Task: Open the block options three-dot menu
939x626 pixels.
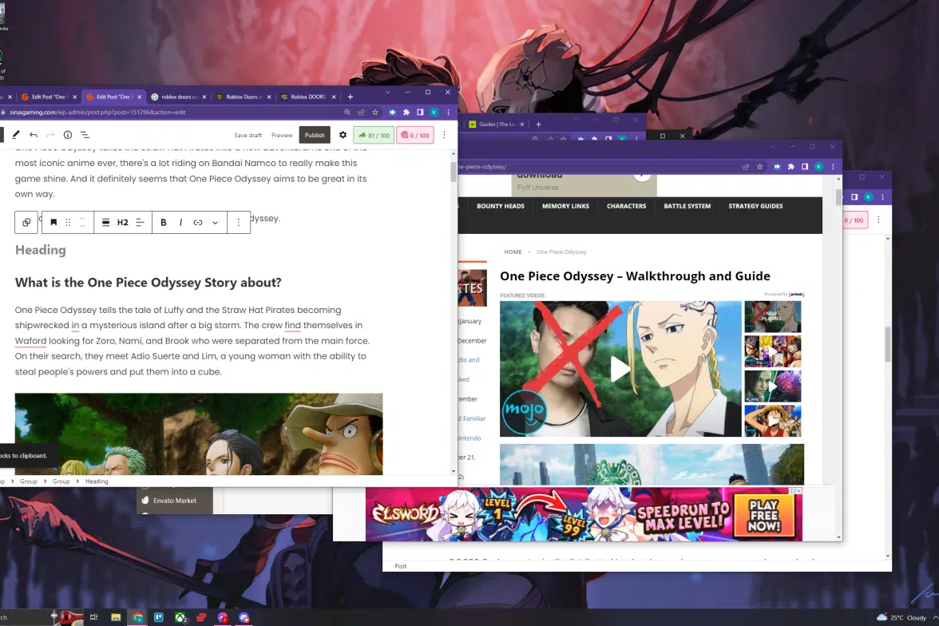Action: 238,222
